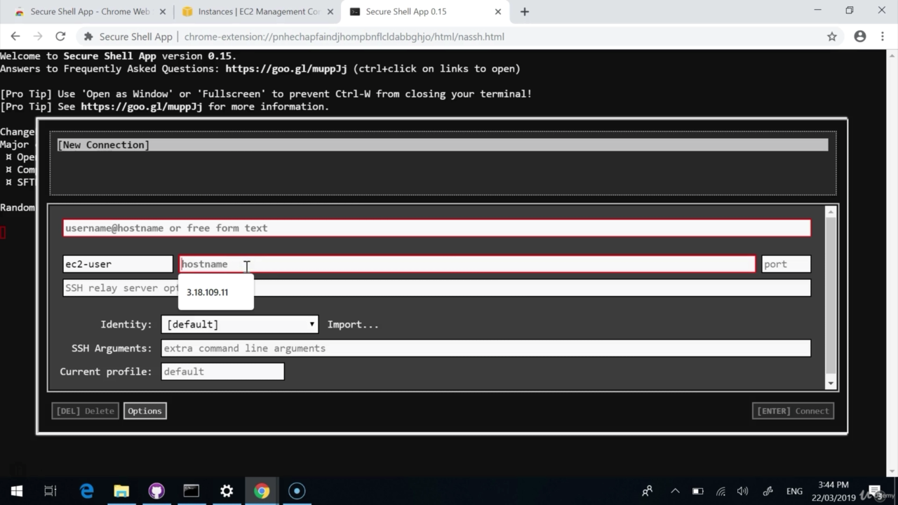The height and width of the screenshot is (505, 898).
Task: Open the Wi-Fi network tray icon
Action: coord(721,491)
